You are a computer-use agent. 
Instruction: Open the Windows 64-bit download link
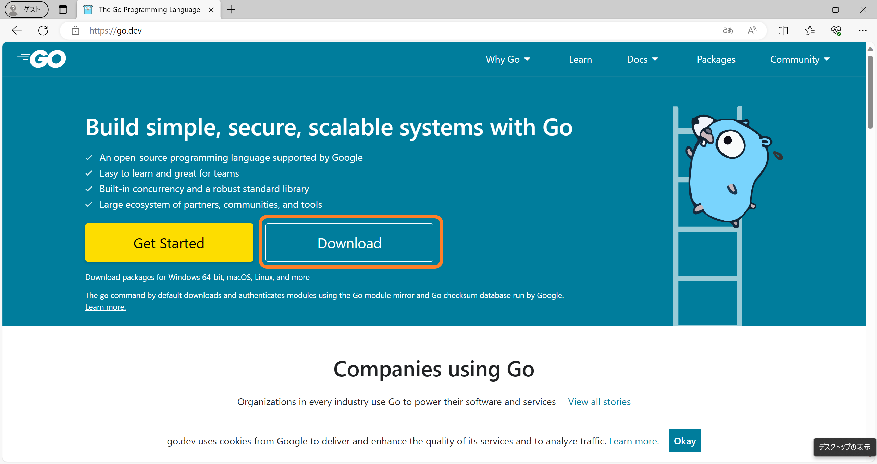[196, 277]
